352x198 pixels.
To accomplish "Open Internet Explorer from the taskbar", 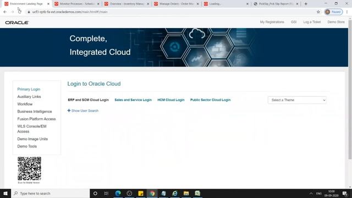I will pos(175,193).
